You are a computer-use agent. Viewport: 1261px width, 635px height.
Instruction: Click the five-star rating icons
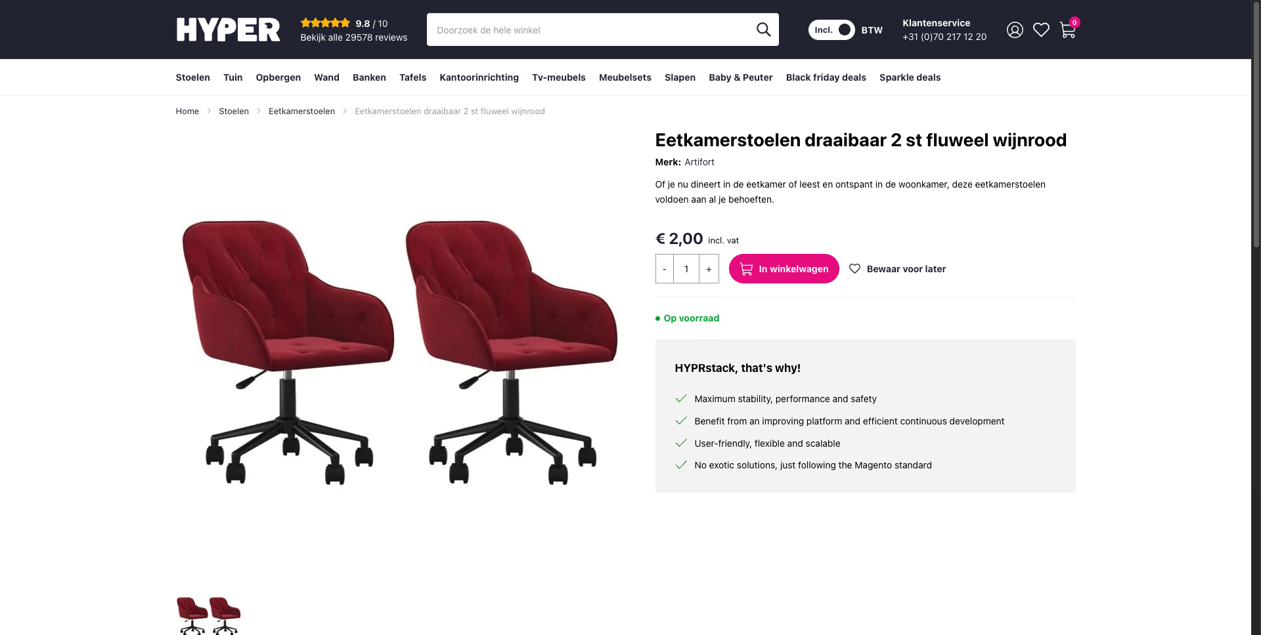(x=325, y=23)
